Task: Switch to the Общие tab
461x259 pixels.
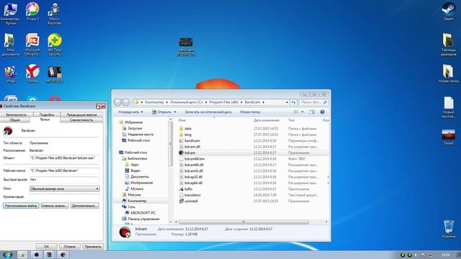Action: [14, 120]
